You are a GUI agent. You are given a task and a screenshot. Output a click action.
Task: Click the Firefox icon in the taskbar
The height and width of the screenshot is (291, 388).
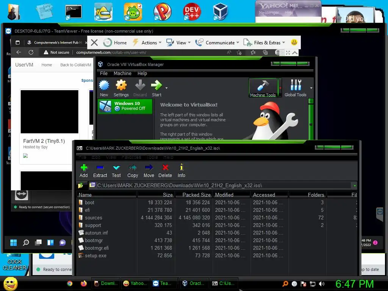coord(84,283)
